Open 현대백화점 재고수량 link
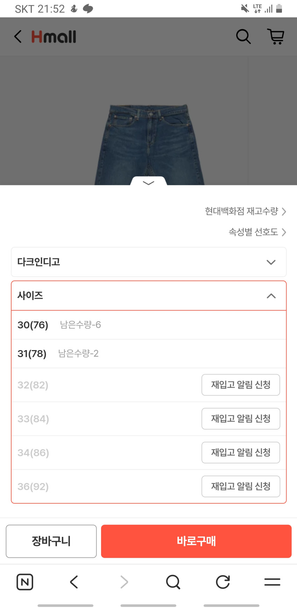 pos(245,211)
